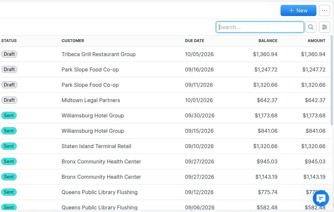Click Sent badge on Williamsburg 09/15/2026 row
The image size is (334, 212).
[9, 131]
